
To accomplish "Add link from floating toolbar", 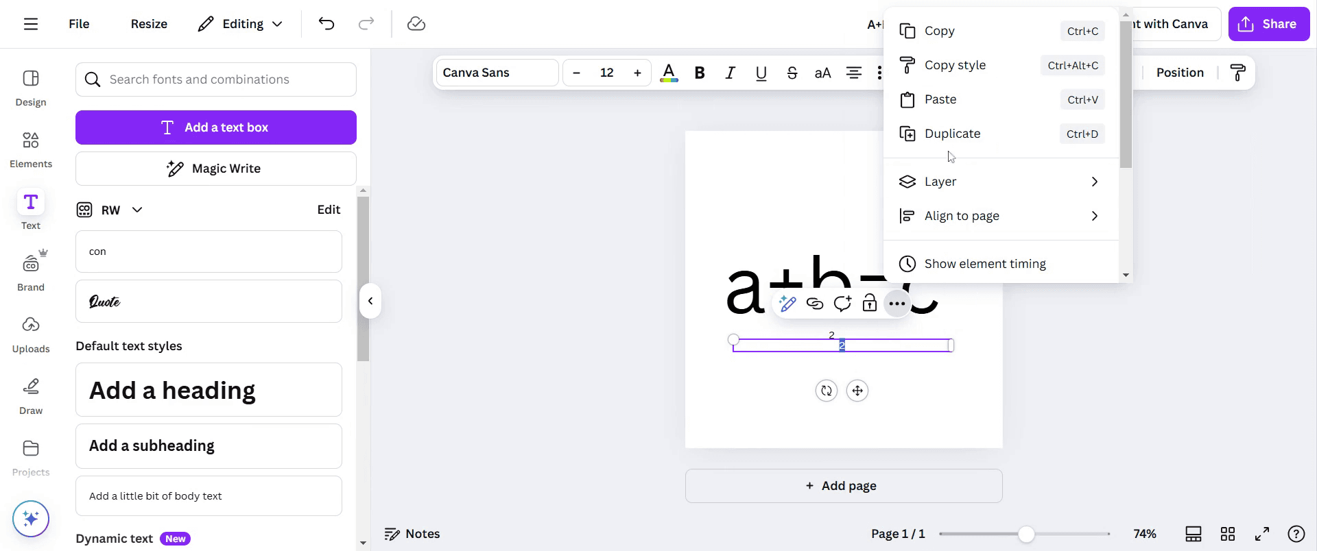I will click(x=815, y=304).
